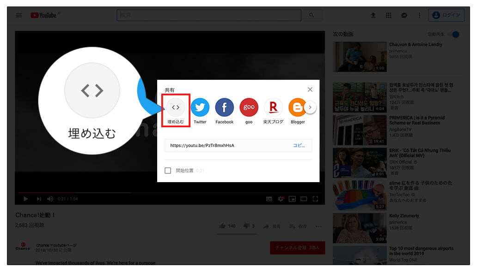The height and width of the screenshot is (273, 477).
Task: Click the コピー link to copy URL
Action: point(299,145)
